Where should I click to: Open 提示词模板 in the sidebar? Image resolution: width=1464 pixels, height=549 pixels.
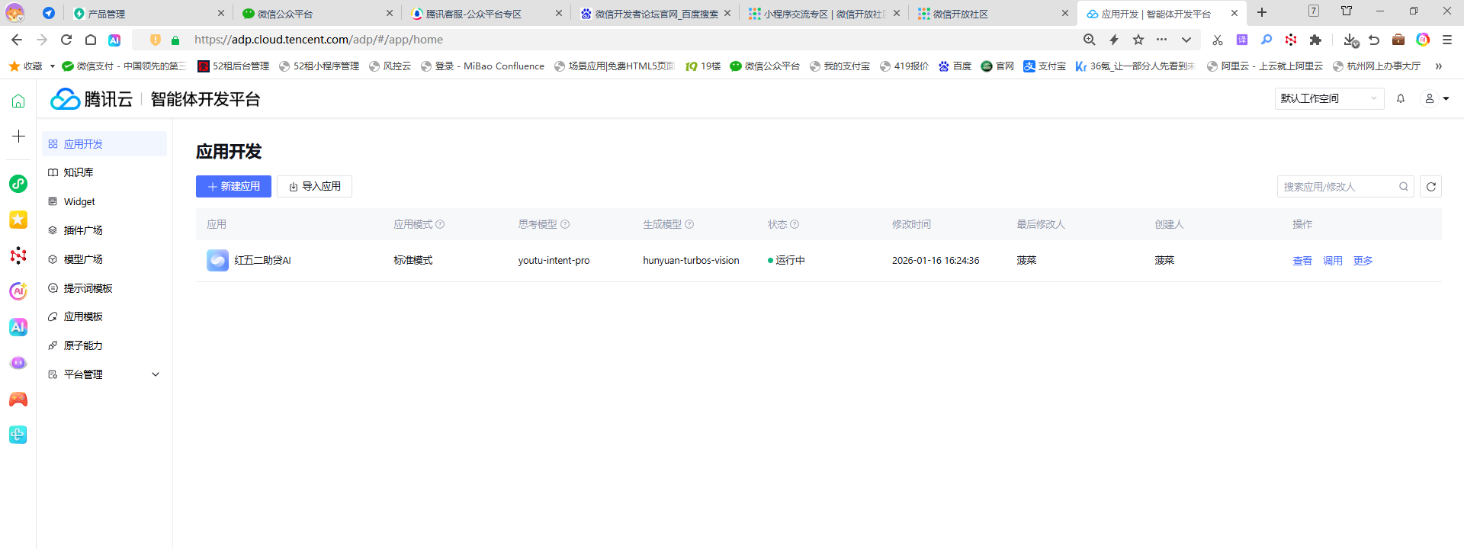(x=104, y=288)
